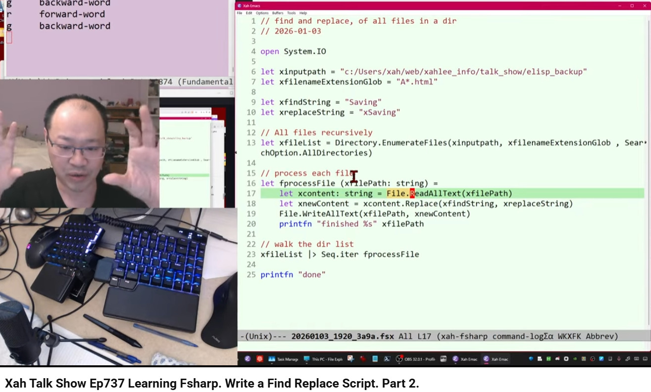The width and height of the screenshot is (651, 392).
Task: Switch to This PC File Explorer window
Action: [x=323, y=359]
